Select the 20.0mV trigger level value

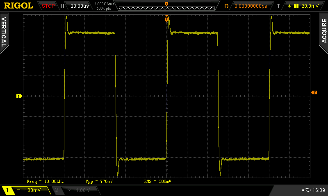coord(310,6)
